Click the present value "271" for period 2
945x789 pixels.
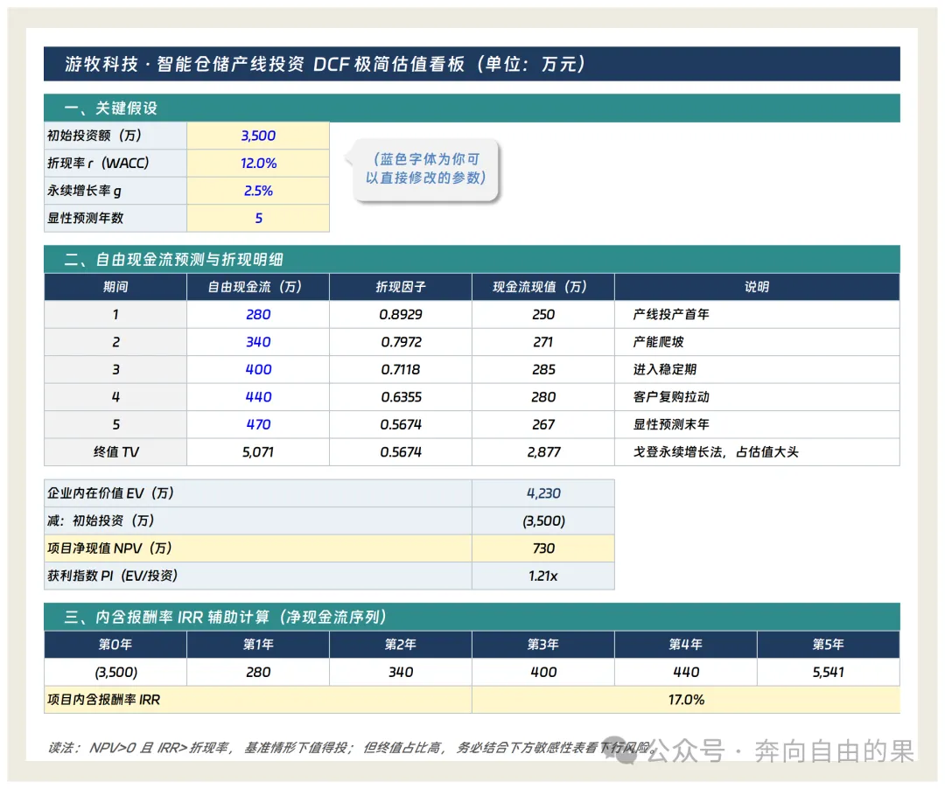pos(543,342)
